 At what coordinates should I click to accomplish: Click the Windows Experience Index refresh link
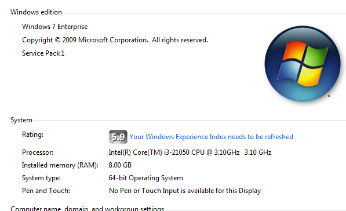pyautogui.click(x=211, y=137)
